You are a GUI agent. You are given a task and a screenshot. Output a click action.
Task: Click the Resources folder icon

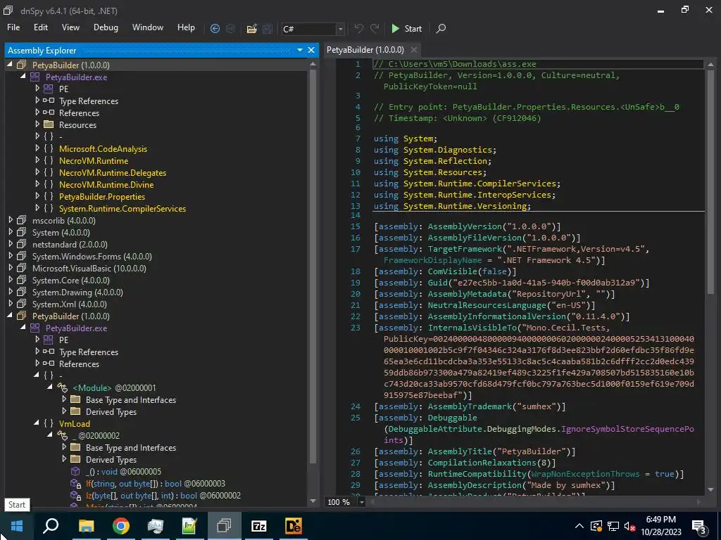coord(49,124)
